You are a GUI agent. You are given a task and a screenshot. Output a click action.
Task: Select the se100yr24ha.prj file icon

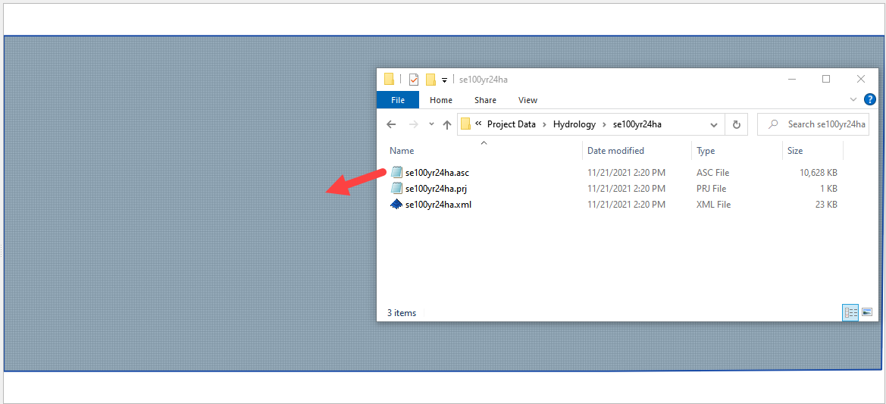tap(396, 189)
